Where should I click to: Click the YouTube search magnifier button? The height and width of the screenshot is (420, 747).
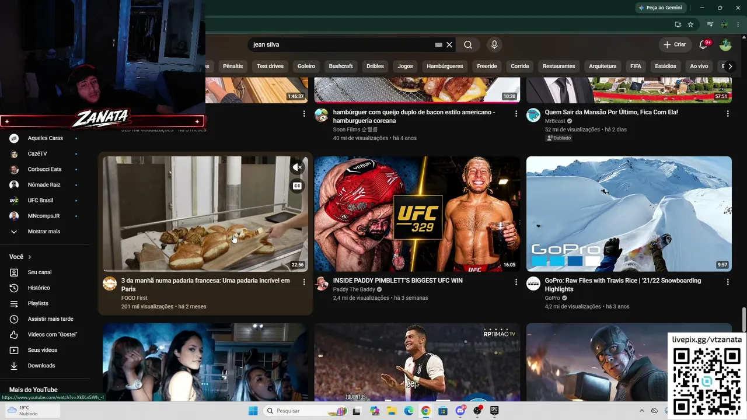pyautogui.click(x=468, y=45)
